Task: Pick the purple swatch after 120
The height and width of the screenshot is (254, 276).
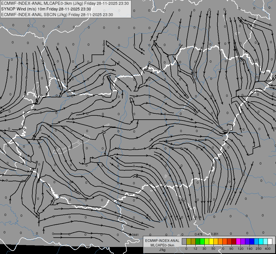Action: point(243,241)
